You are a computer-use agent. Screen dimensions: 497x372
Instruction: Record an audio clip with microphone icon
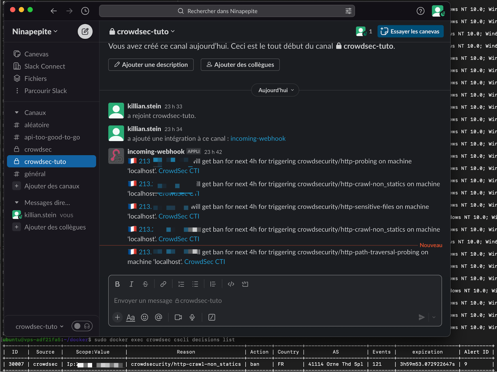click(192, 317)
